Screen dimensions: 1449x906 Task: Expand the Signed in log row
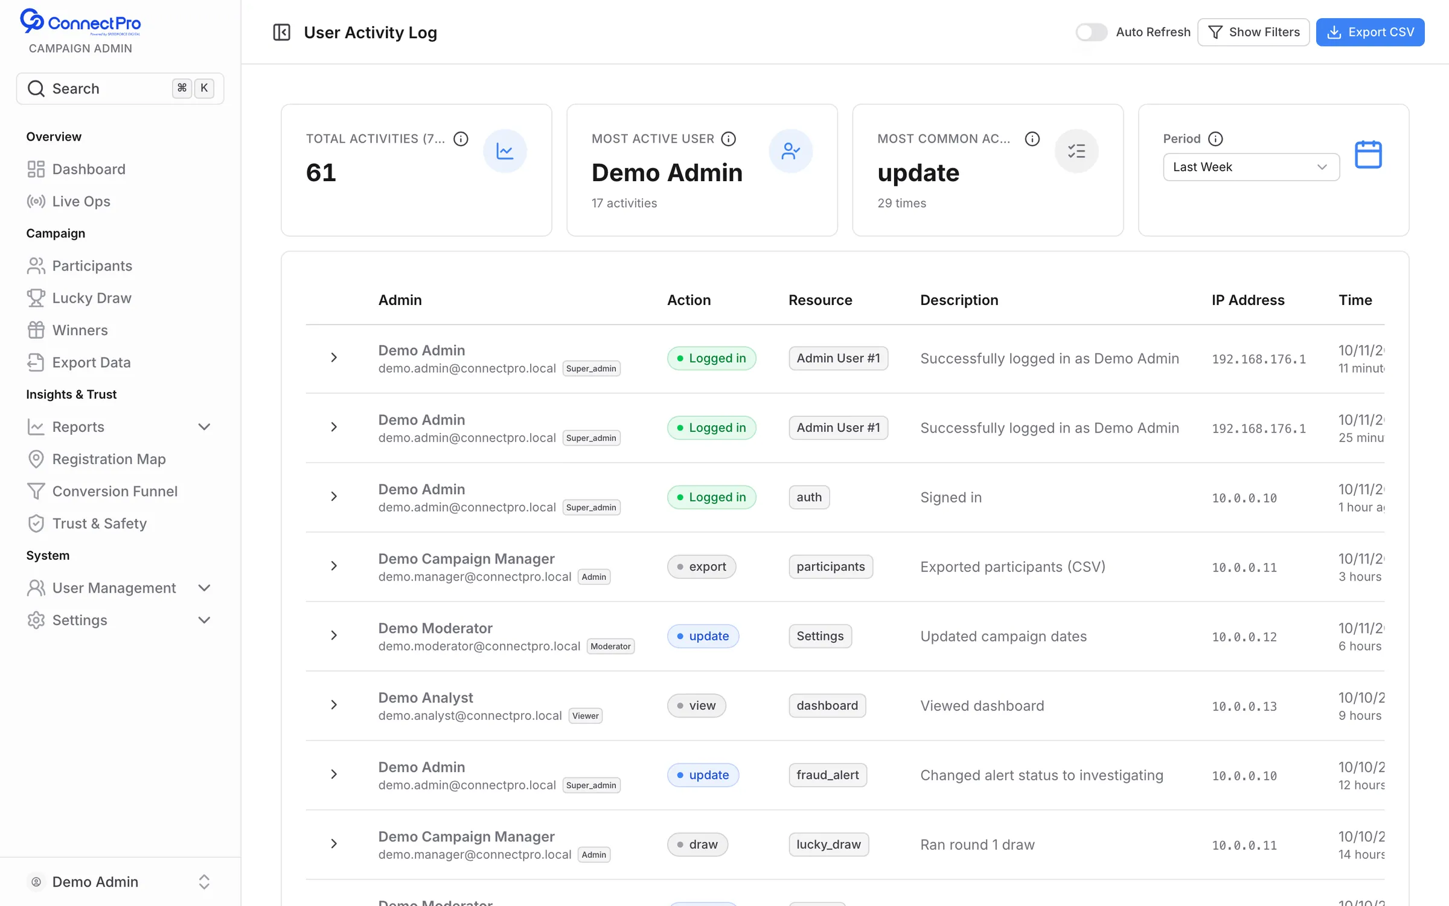334,496
